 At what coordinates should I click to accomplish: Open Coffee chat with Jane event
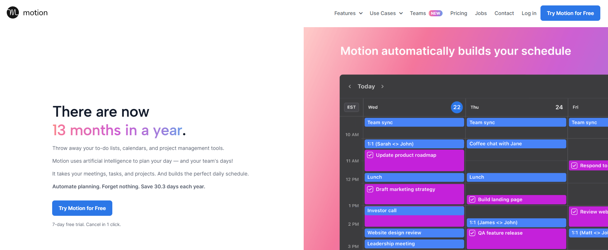(516, 144)
